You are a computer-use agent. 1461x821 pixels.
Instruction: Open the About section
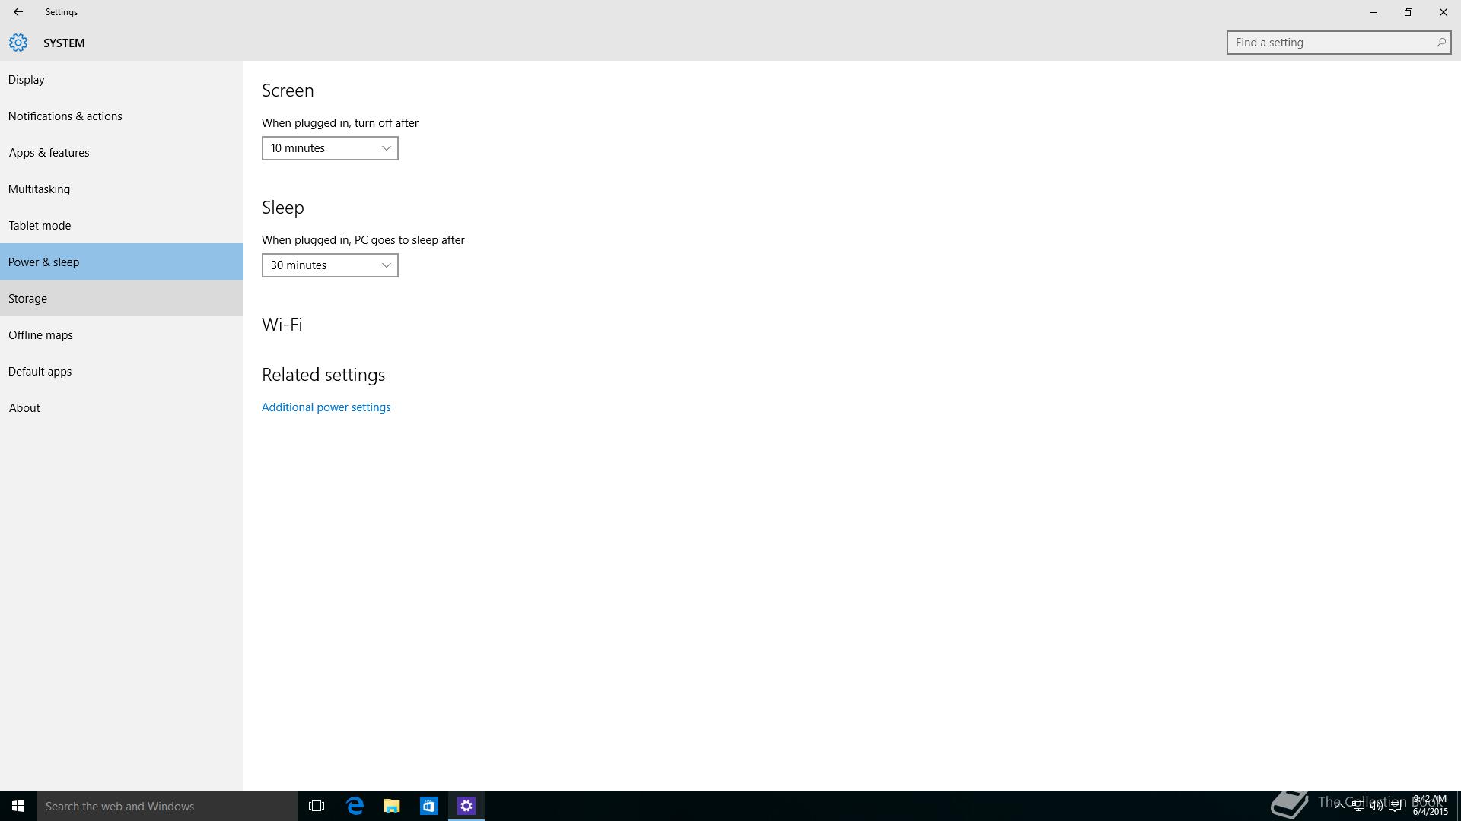24,408
